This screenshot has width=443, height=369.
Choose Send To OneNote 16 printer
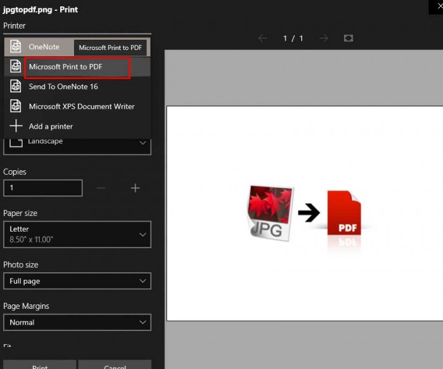(x=77, y=87)
